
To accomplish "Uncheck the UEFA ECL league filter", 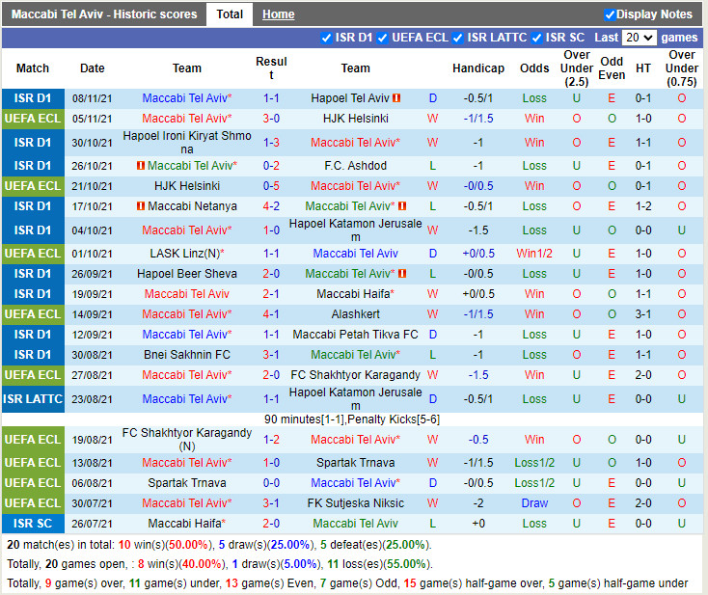I will coord(383,38).
